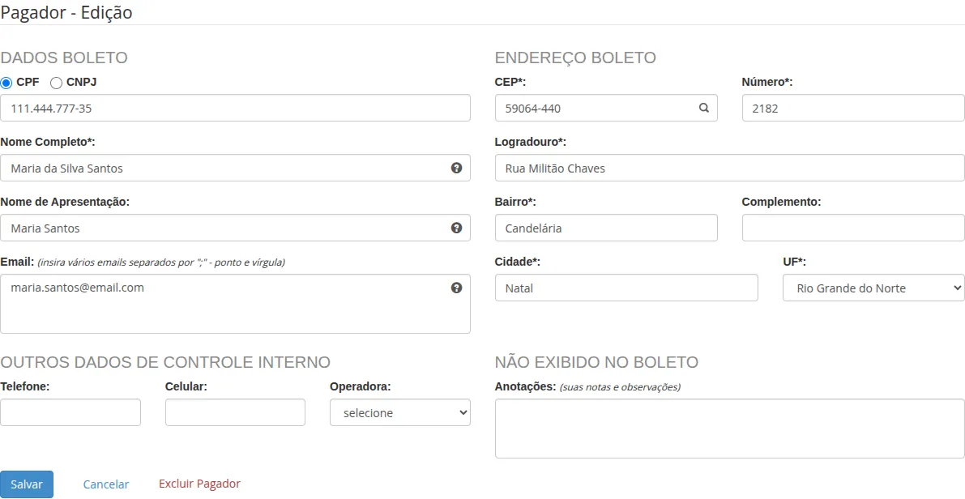Open the Email field help icon
The height and width of the screenshot is (499, 965).
pos(456,287)
